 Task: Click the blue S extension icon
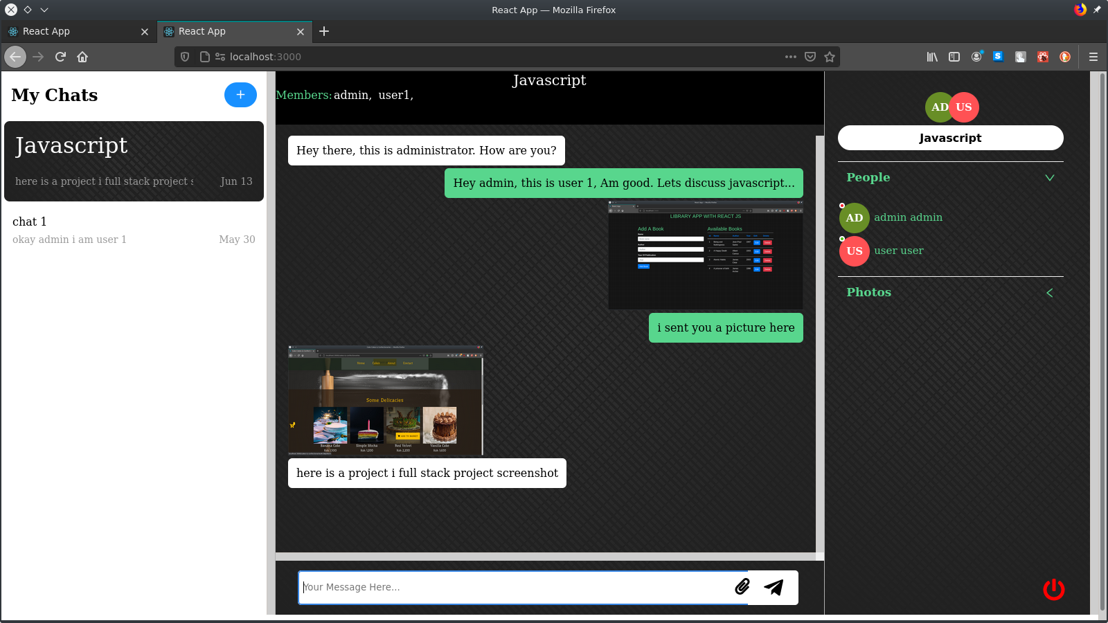(998, 57)
